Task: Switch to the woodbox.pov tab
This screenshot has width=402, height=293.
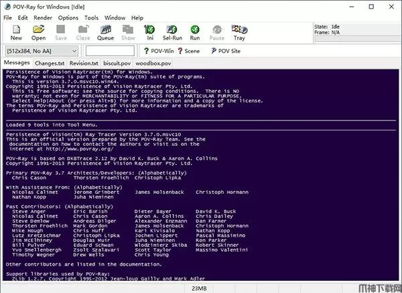Action: (x=153, y=63)
